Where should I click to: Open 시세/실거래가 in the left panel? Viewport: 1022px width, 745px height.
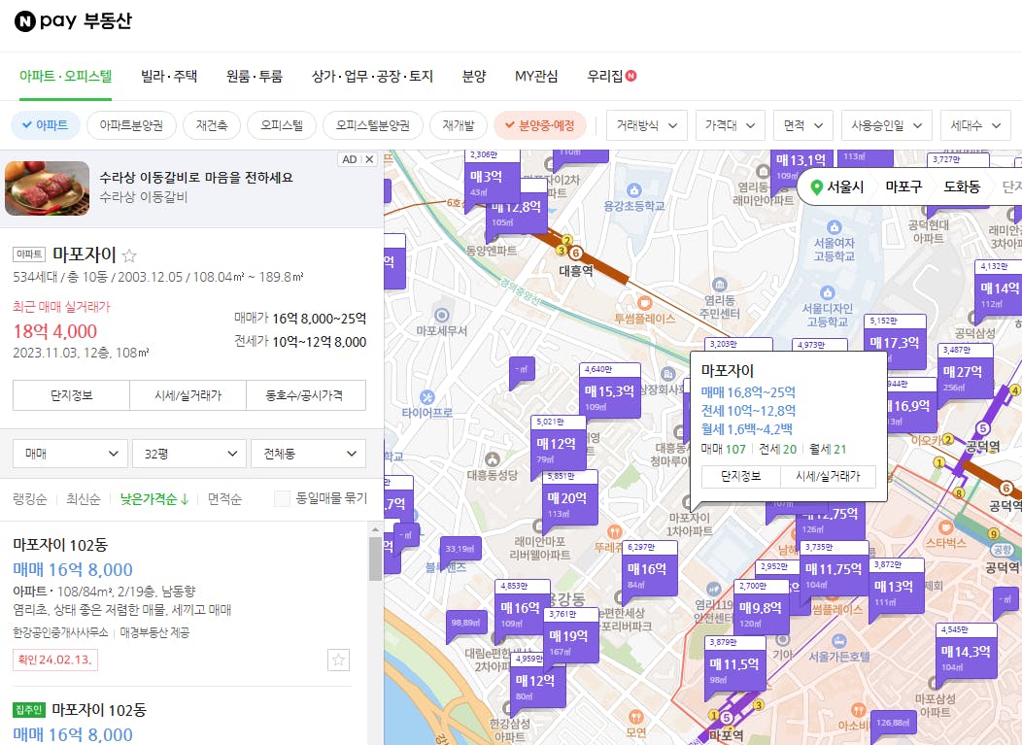coord(187,395)
